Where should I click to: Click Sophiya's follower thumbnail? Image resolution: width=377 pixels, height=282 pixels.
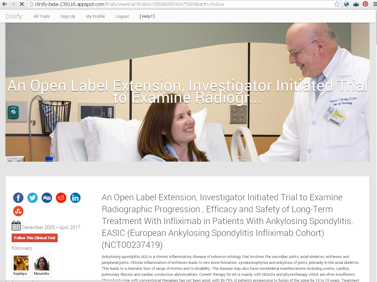(21, 266)
